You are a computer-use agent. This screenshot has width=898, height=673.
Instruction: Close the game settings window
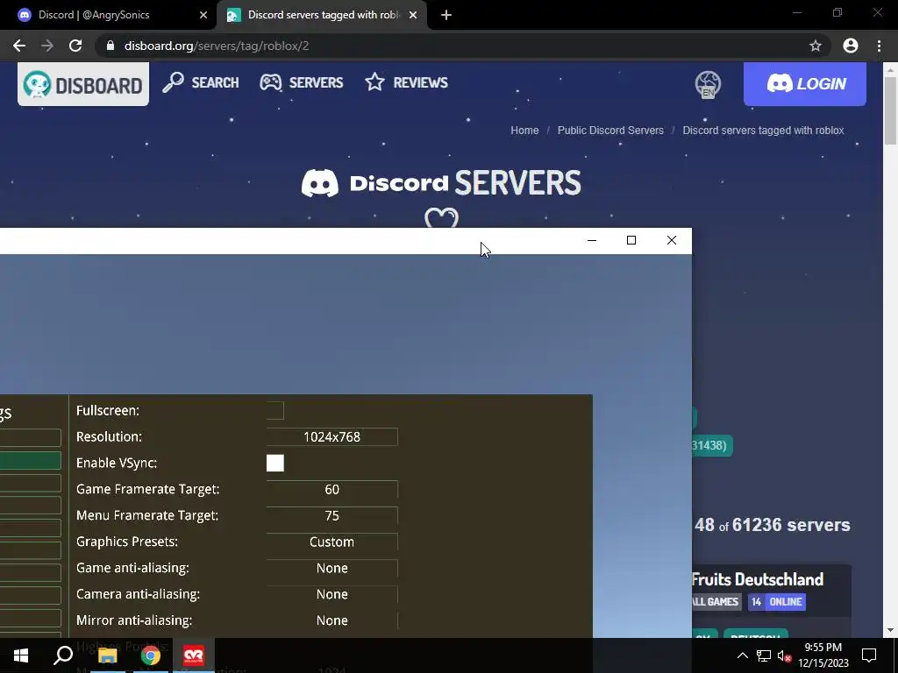672,240
